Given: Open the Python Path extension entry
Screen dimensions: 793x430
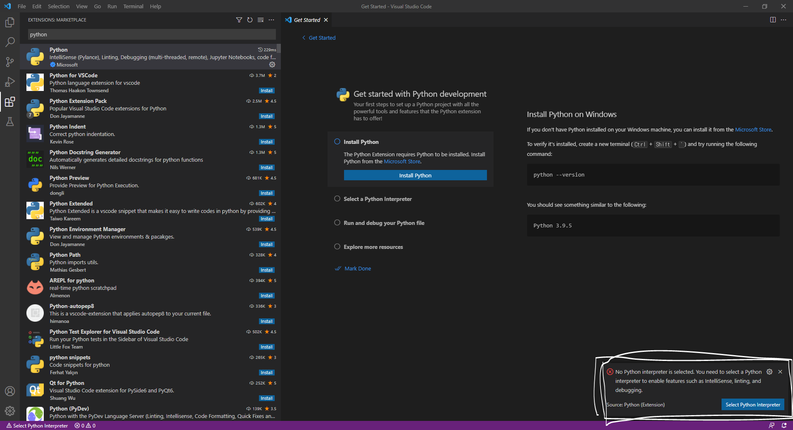Looking at the screenshot, I should click(150, 262).
